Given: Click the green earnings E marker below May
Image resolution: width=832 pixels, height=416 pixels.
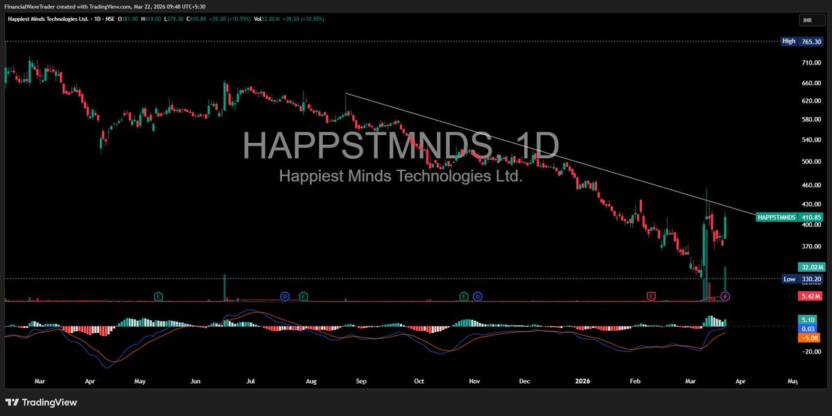Looking at the screenshot, I should pyautogui.click(x=158, y=296).
